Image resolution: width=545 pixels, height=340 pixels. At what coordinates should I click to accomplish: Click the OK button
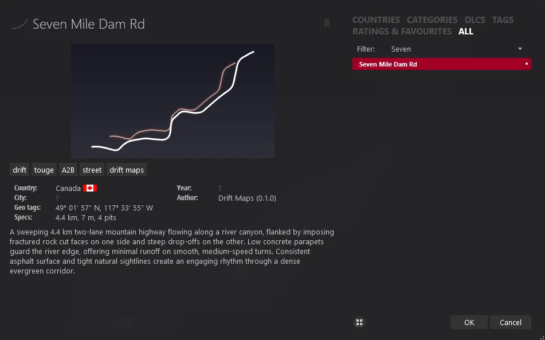(469, 322)
